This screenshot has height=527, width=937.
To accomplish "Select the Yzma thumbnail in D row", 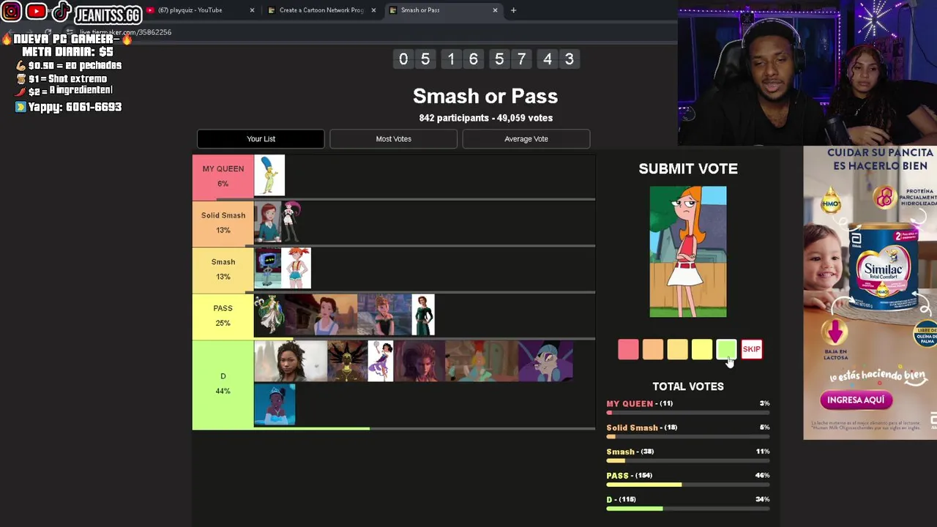I will [x=546, y=362].
